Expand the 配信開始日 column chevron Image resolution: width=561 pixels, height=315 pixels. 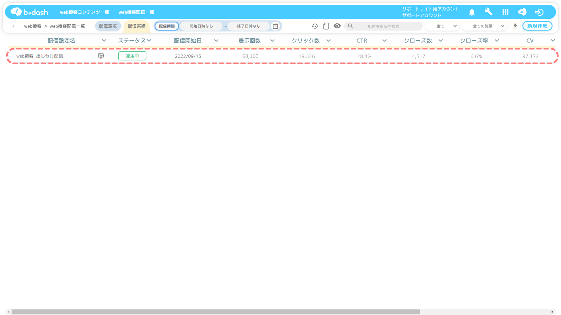point(216,41)
